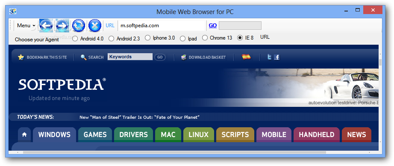Viewport: 394px width, 166px height.
Task: Open the SCRIPTS tab
Action: pos(235,135)
